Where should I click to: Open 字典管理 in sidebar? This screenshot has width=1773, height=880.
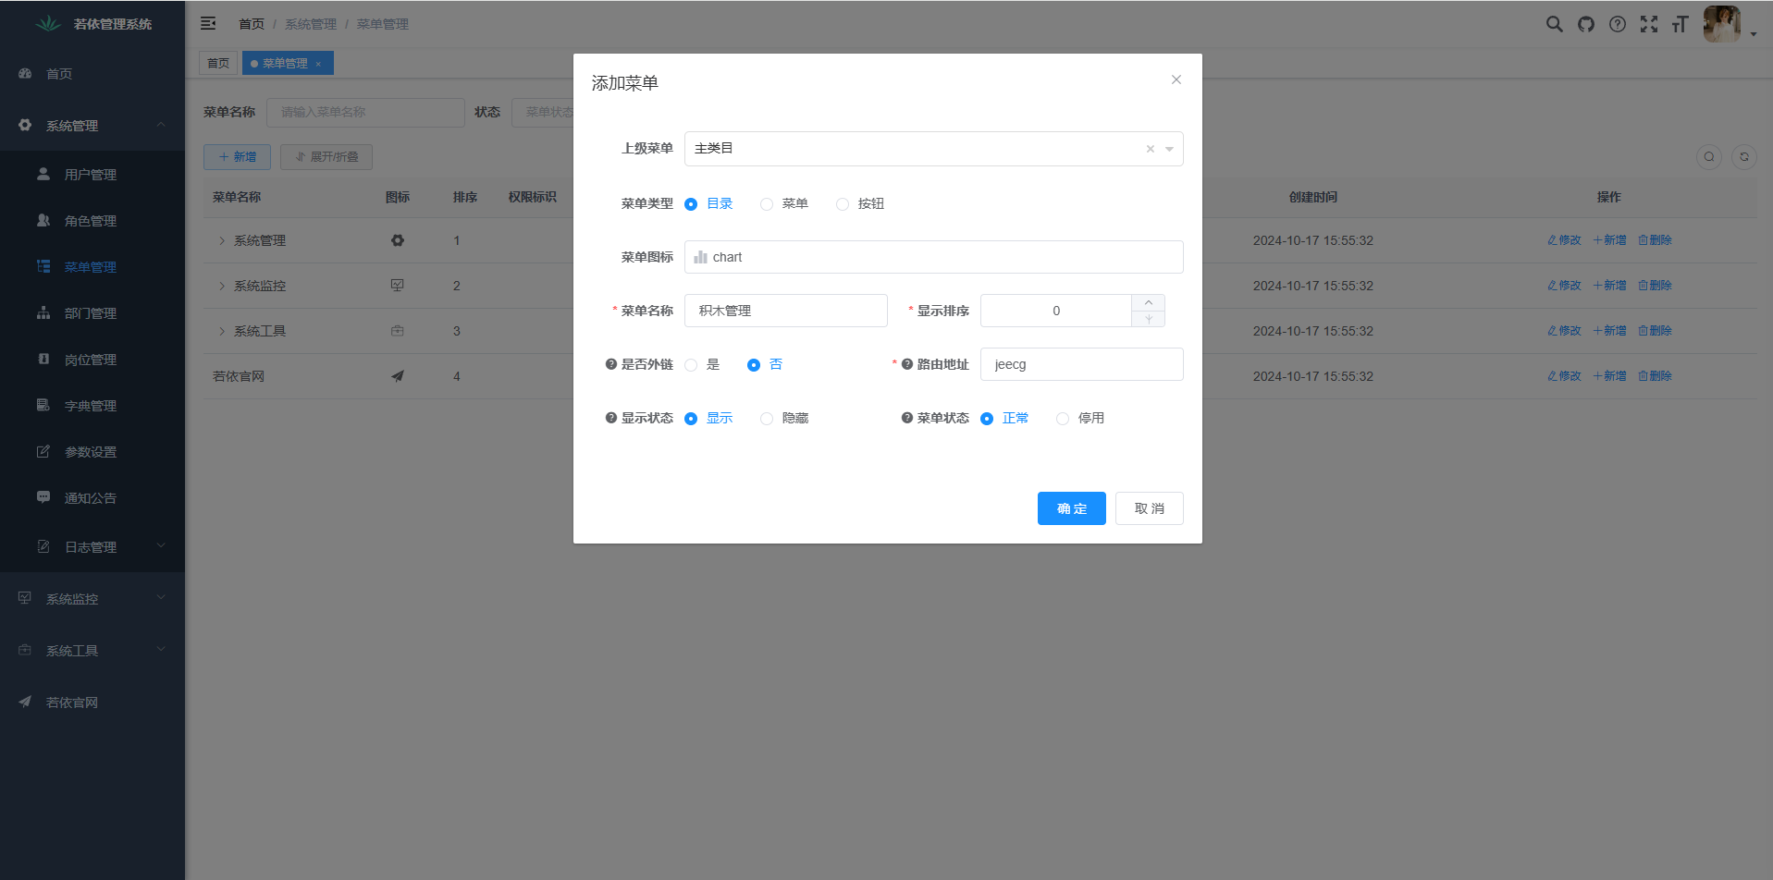(92, 406)
